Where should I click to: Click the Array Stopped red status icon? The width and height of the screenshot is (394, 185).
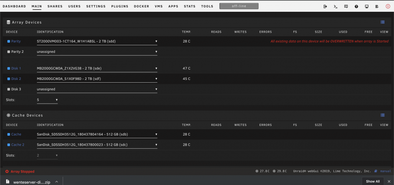(x=7, y=172)
